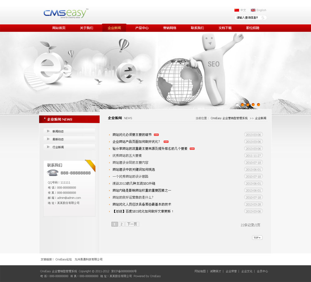Click the magnifying glass search icon
This screenshot has height=282, width=311.
(263, 18)
